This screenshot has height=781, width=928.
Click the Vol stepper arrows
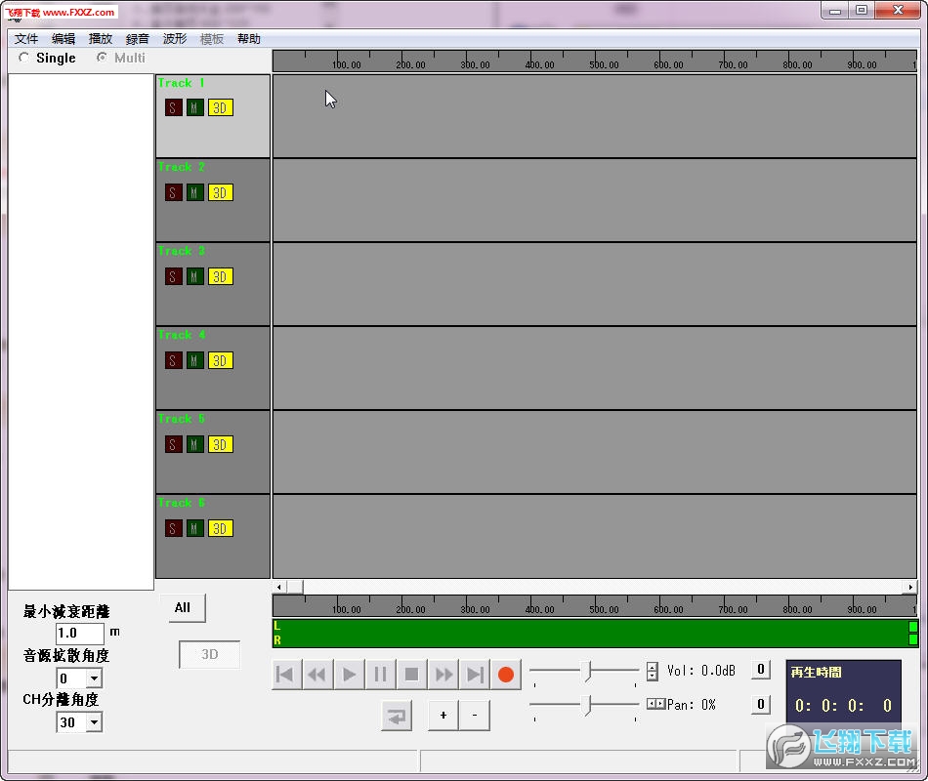point(653,671)
